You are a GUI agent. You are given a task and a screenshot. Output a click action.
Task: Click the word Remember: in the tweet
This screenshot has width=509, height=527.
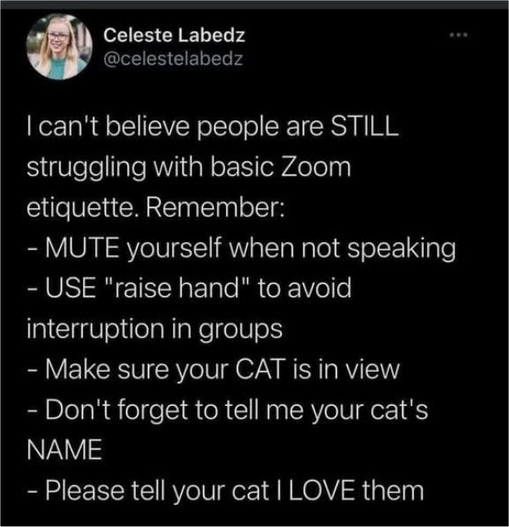point(215,207)
